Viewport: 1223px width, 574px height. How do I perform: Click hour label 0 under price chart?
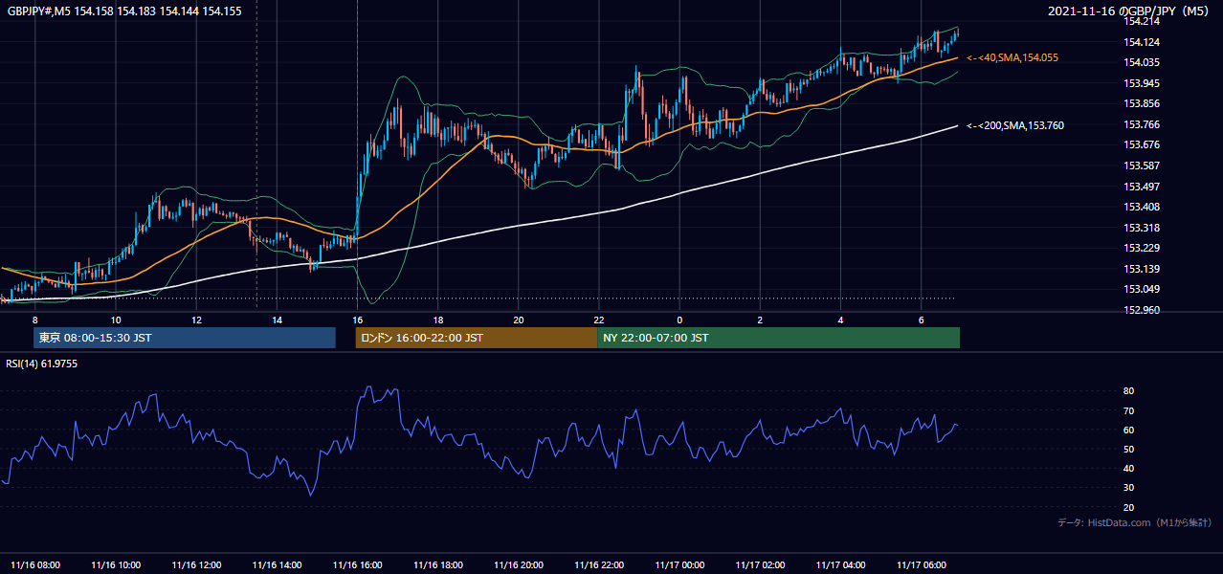coord(679,320)
